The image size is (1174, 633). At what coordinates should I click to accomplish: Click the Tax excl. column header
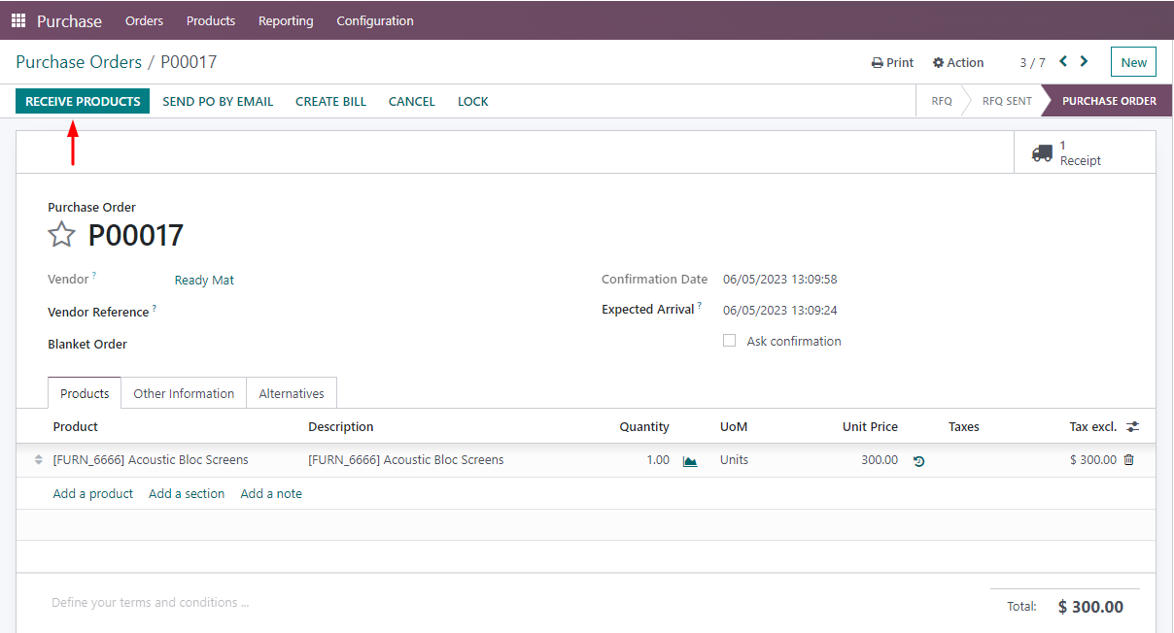coord(1093,426)
